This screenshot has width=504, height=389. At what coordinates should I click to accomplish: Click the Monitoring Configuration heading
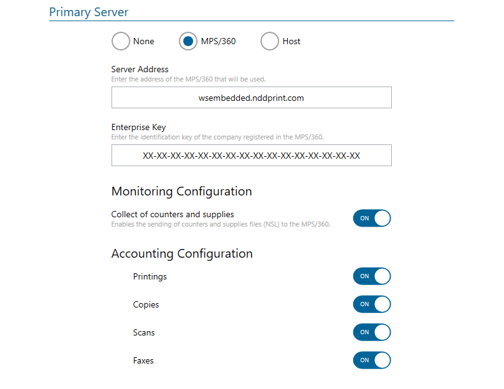[181, 191]
